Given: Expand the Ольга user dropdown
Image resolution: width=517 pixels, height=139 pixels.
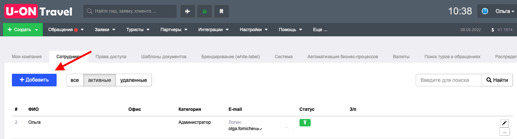Looking at the screenshot, I should click(497, 11).
